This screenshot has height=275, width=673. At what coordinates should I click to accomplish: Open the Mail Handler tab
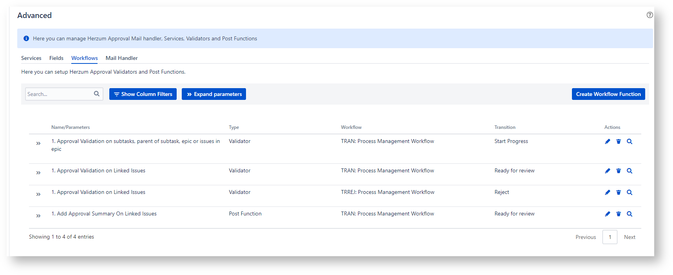click(x=121, y=58)
